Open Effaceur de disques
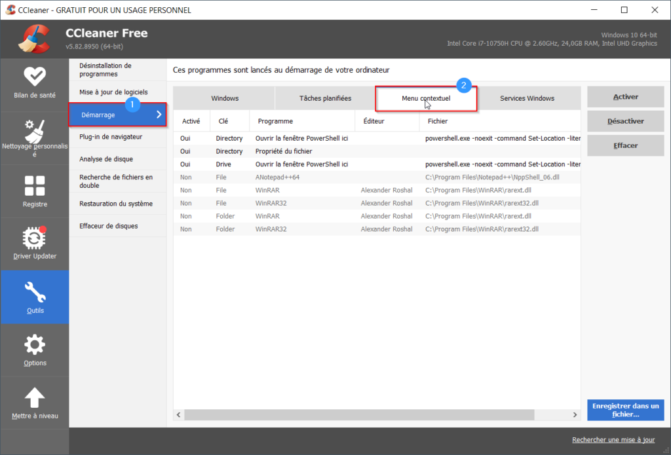This screenshot has width=671, height=455. 117,226
